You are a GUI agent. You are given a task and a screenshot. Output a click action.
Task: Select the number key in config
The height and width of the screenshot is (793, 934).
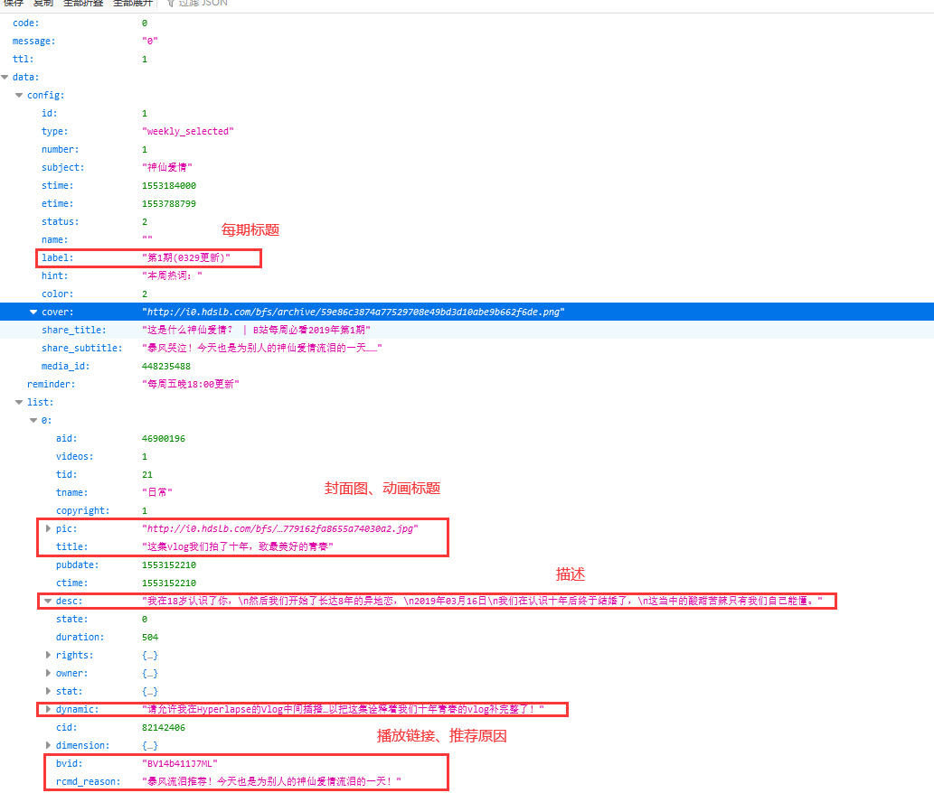pos(61,149)
